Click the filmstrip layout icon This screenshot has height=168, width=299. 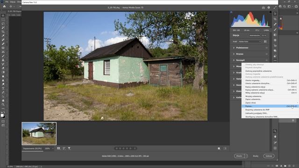(58, 148)
